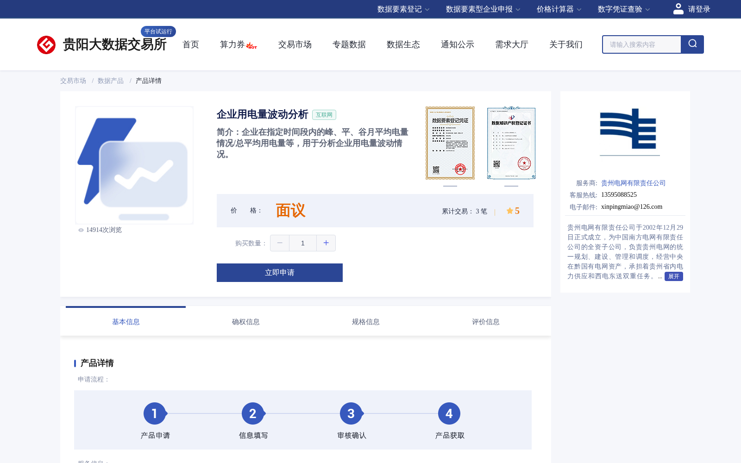Image resolution: width=741 pixels, height=463 pixels.
Task: Click the star rating icon
Action: (509, 211)
